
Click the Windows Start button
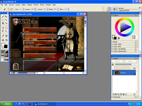(x=7, y=104)
